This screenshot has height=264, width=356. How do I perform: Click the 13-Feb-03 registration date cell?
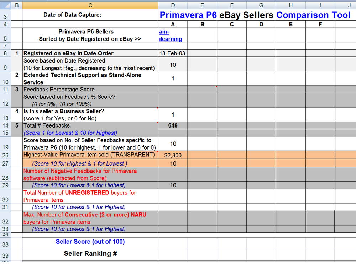(x=173, y=53)
